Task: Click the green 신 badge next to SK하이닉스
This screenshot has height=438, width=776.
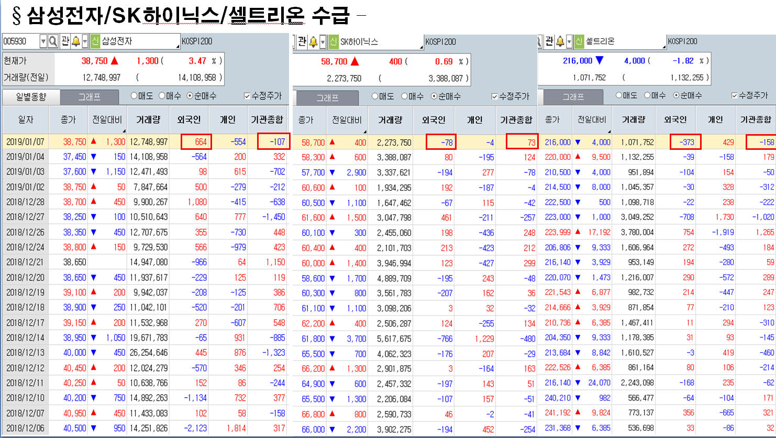Action: [334, 41]
